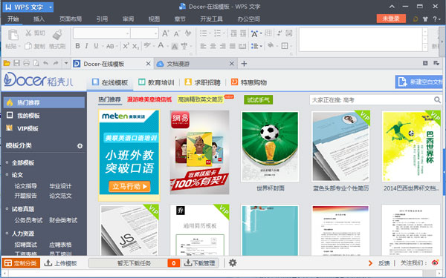Open the highlight color dropdown
Image resolution: width=446 pixels, height=278 pixels.
[x=154, y=46]
